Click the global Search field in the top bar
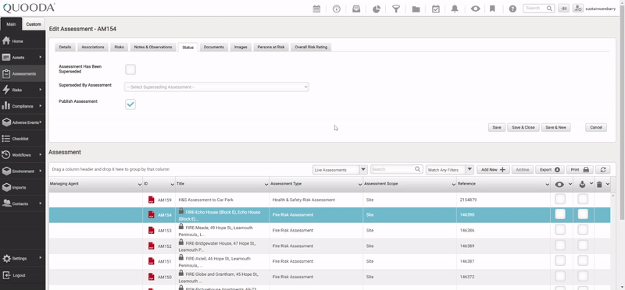The width and height of the screenshot is (625, 290). [x=538, y=8]
